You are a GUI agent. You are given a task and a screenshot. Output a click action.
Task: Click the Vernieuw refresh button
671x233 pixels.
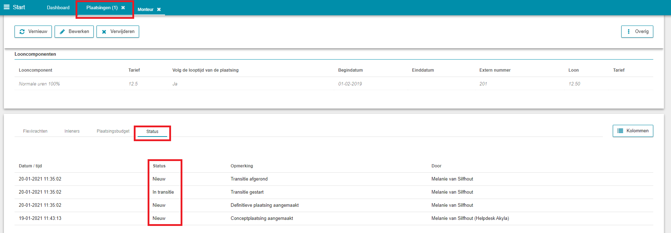[x=33, y=32]
